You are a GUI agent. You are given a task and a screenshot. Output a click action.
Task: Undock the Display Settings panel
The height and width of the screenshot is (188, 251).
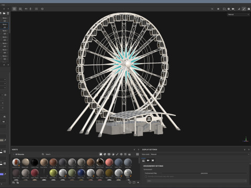pos(245,149)
